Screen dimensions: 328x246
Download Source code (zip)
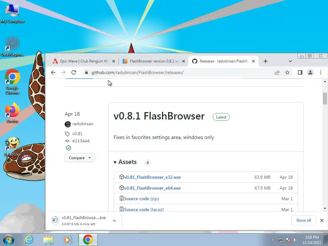click(x=141, y=199)
